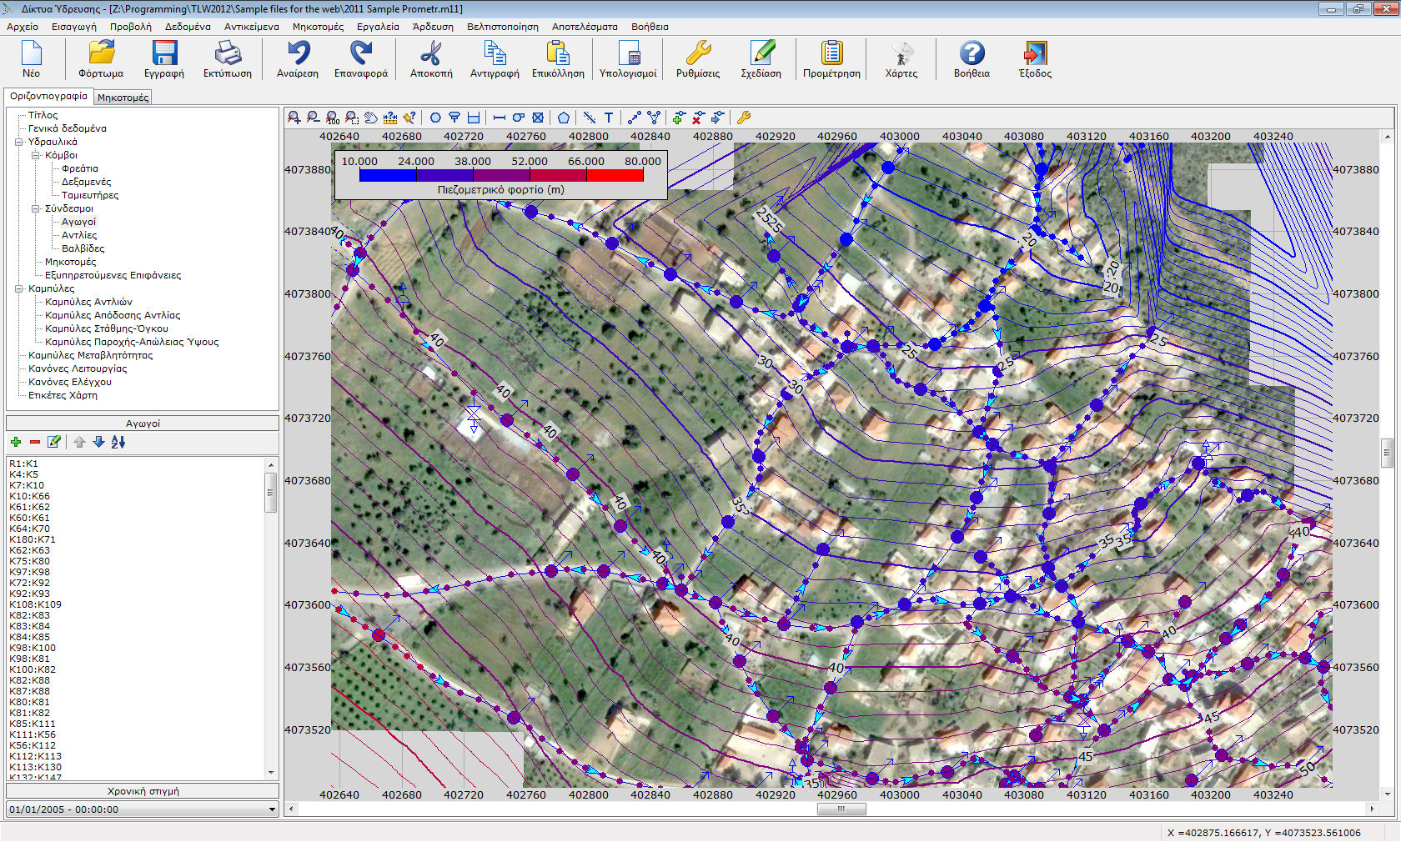Click the red color band in legend
1401x842 pixels.
tap(615, 175)
